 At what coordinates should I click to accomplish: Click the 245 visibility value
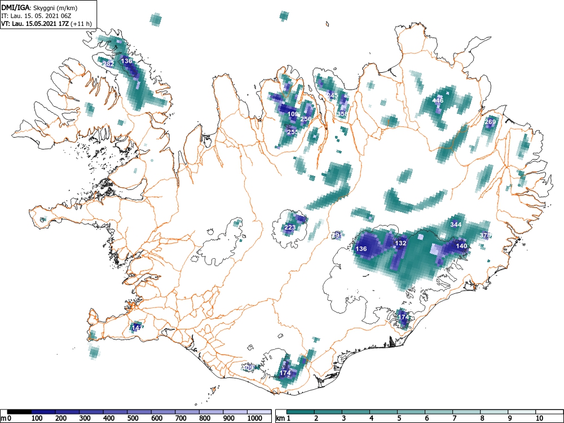(332, 95)
